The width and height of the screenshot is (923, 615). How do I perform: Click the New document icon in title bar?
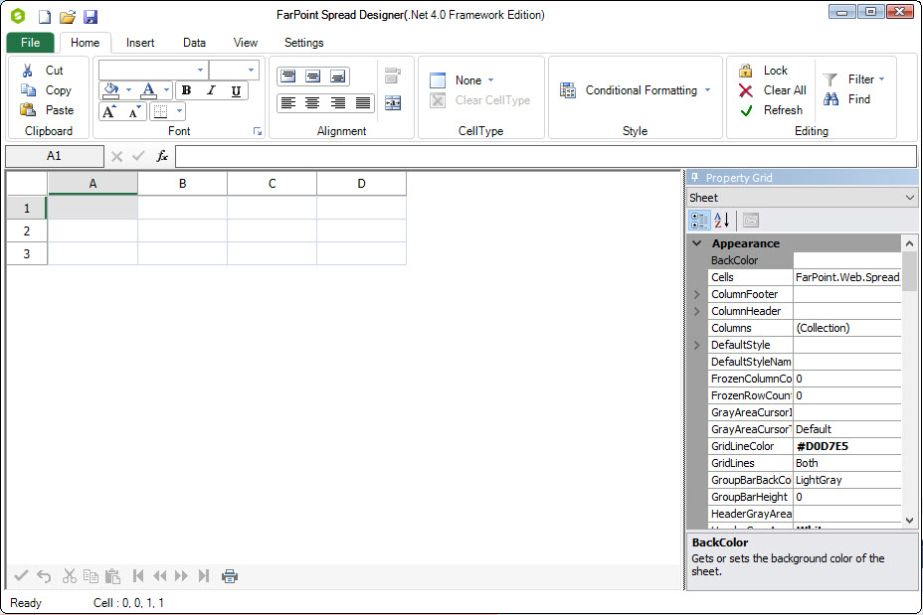tap(45, 17)
